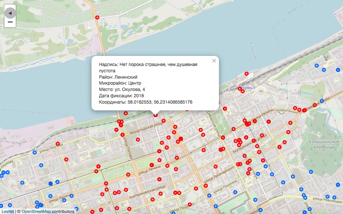
Task: Click the red marker under the popup tip
Action: point(155,116)
